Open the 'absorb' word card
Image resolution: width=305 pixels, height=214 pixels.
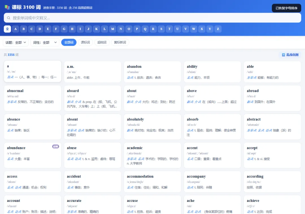click(x=212, y=127)
